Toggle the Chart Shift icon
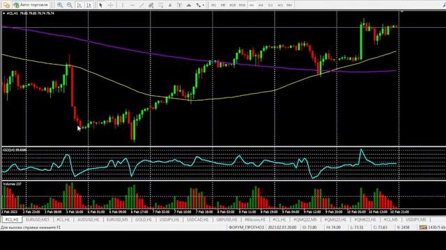446x250 pixels. point(89,5)
